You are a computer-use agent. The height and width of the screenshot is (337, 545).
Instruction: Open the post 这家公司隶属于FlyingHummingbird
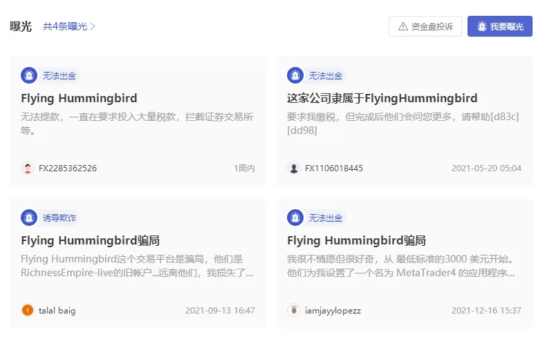click(382, 99)
